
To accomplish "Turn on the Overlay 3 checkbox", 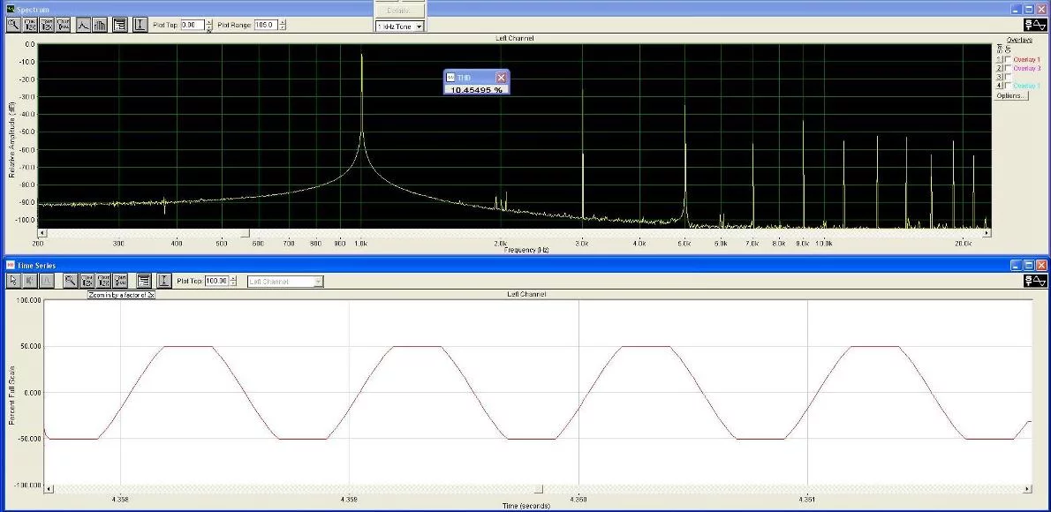I will click(1008, 68).
